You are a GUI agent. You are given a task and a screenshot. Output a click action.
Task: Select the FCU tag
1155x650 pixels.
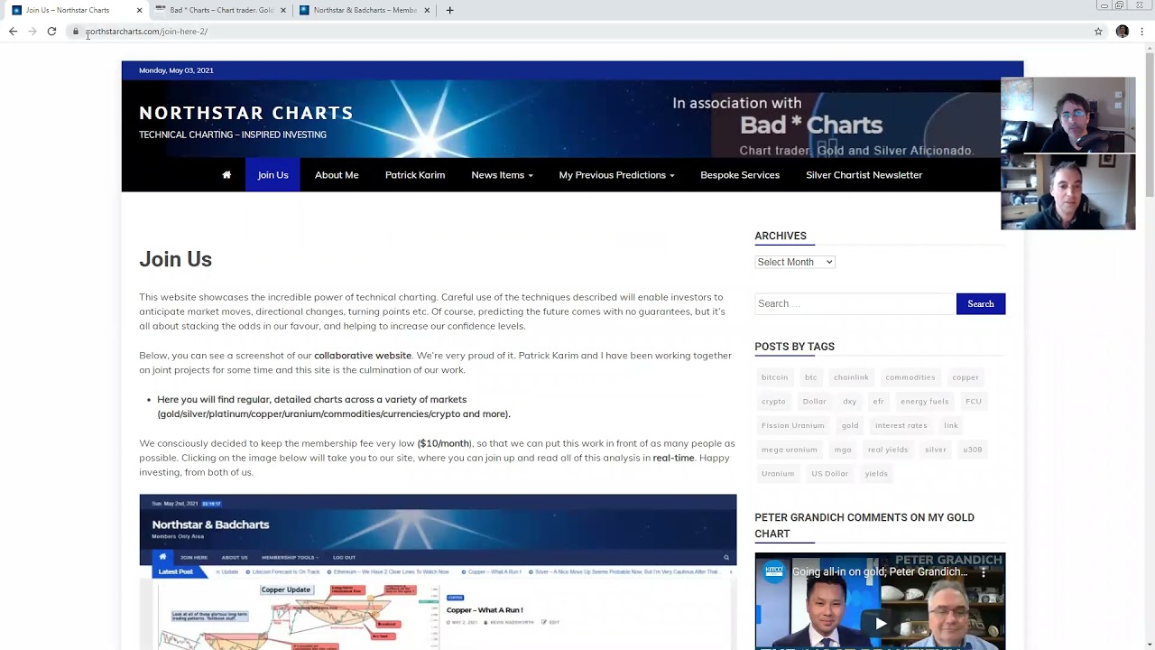[x=974, y=401]
